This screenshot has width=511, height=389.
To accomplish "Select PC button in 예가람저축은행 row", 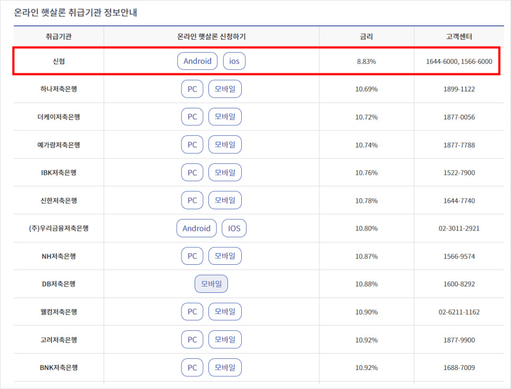I will (192, 144).
